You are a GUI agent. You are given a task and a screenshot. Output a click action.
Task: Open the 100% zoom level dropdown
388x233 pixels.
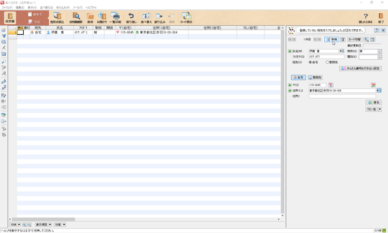click(15, 225)
